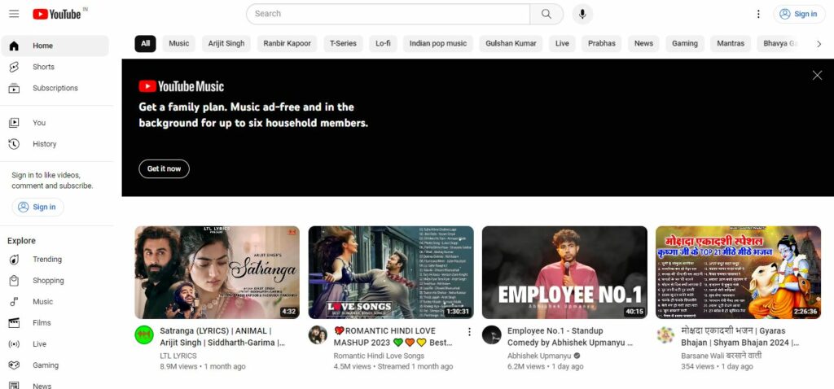
Task: Open Subscriptions in the sidebar
Action: click(x=55, y=88)
